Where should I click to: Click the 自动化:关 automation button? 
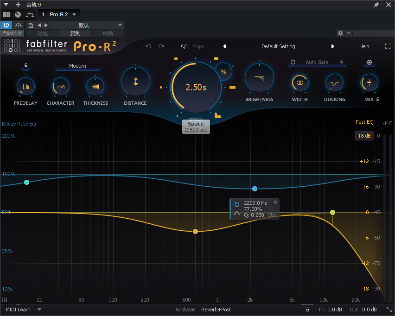point(12,33)
